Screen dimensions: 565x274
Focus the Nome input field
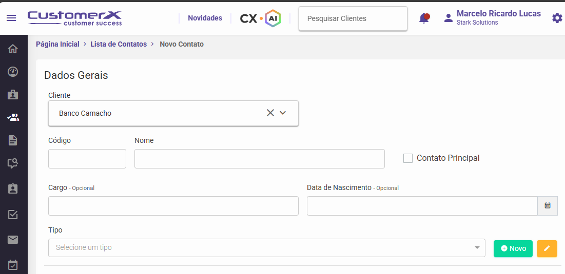point(260,159)
